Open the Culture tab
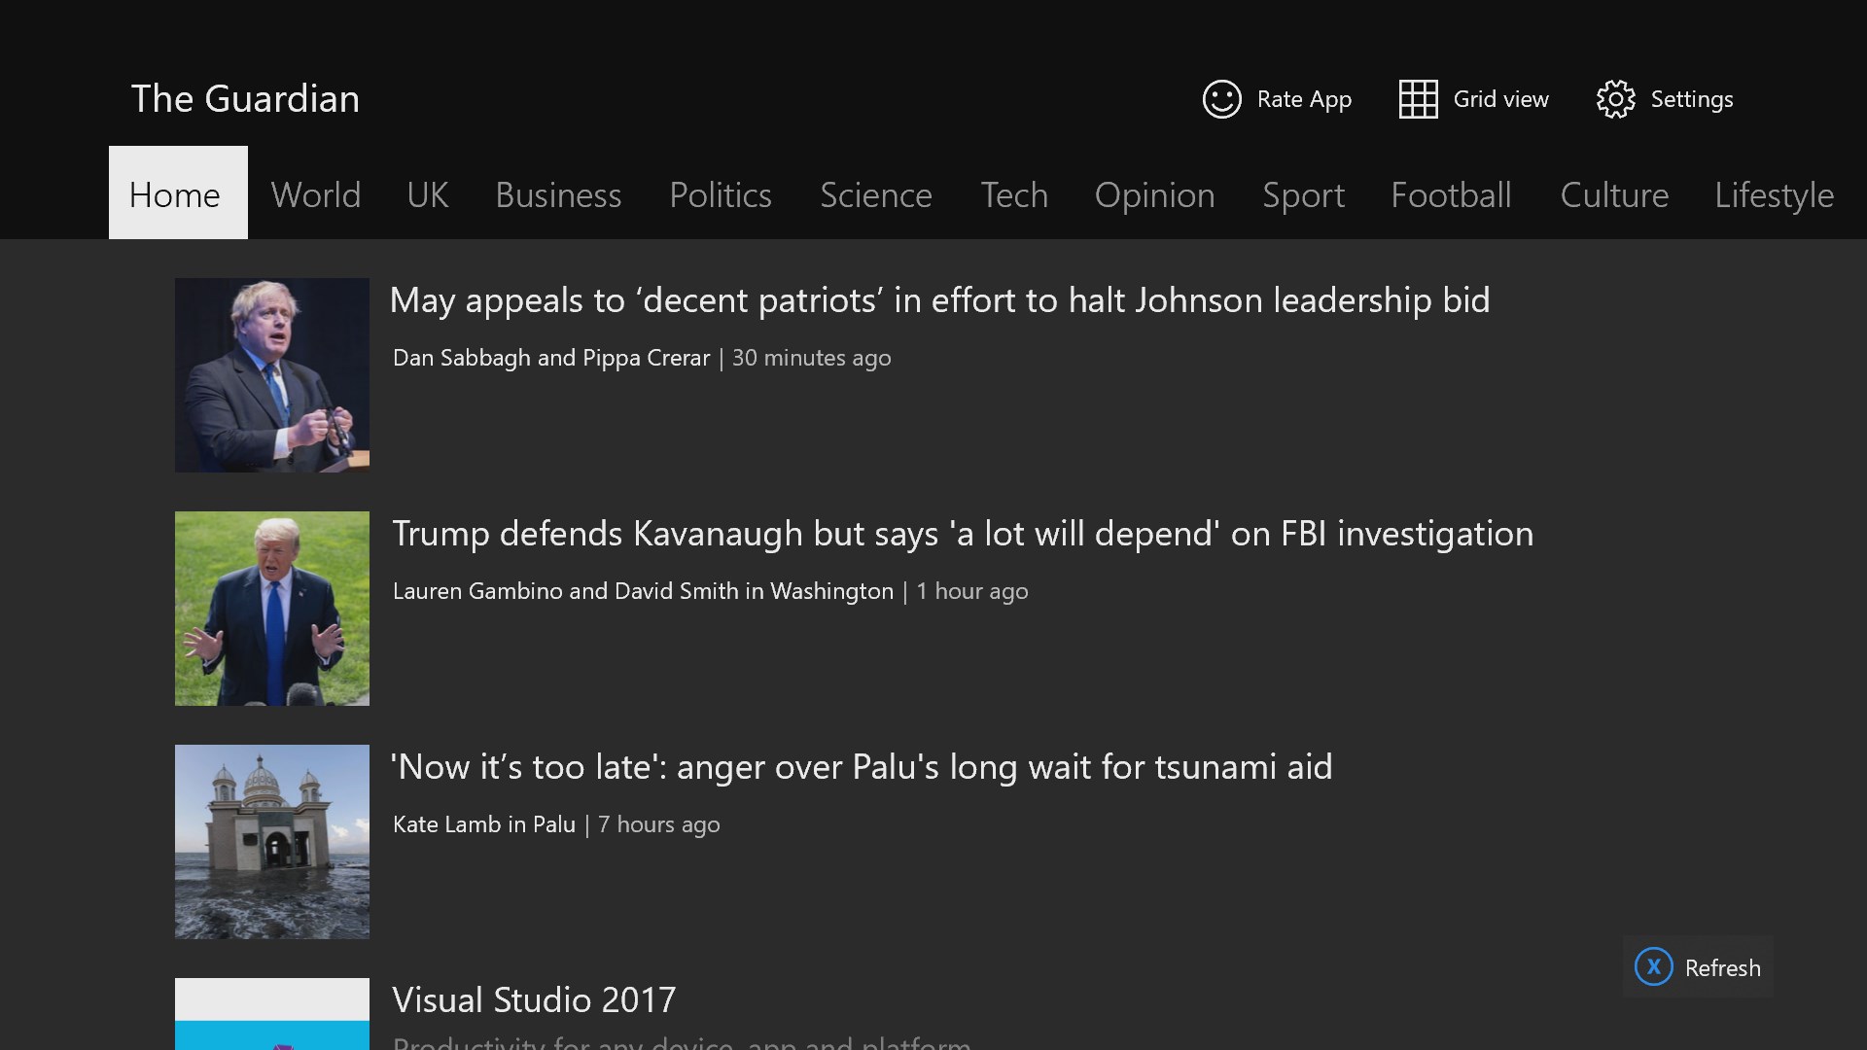 [x=1614, y=194]
